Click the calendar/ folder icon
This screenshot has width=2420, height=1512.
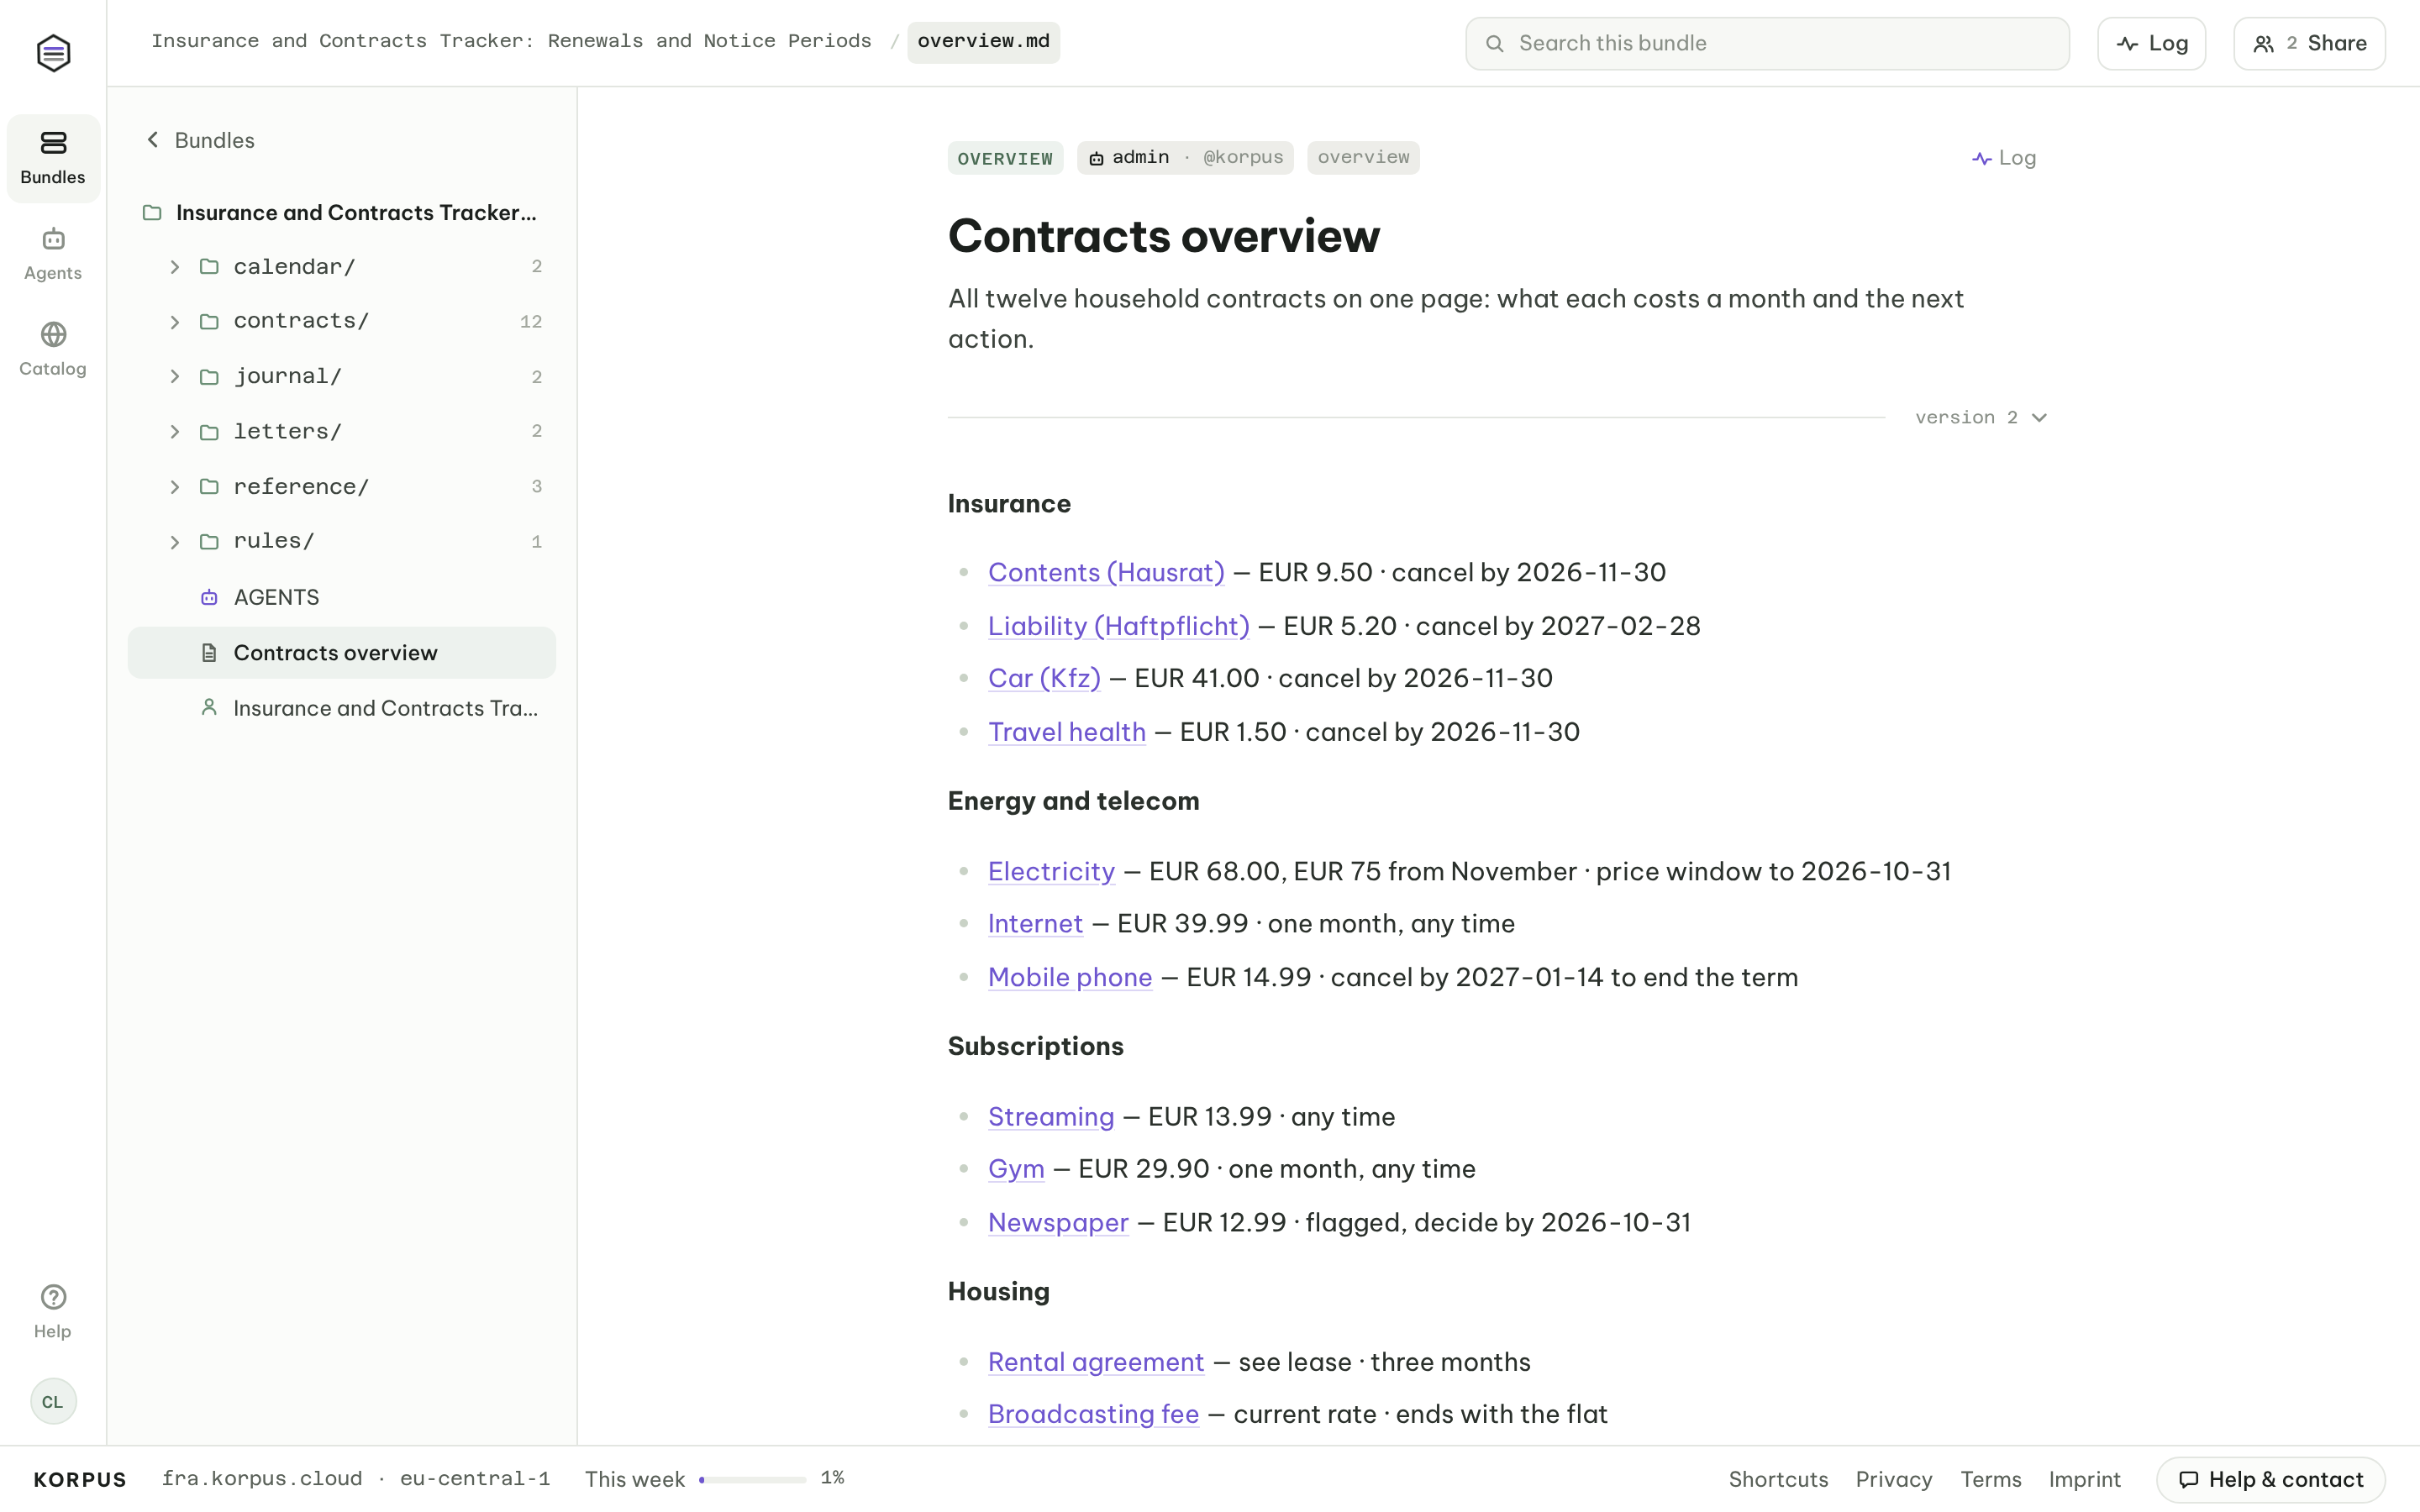pos(209,267)
